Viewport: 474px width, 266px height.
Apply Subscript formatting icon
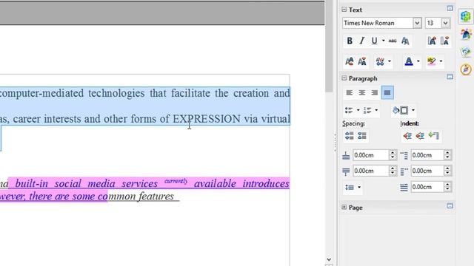click(x=362, y=61)
